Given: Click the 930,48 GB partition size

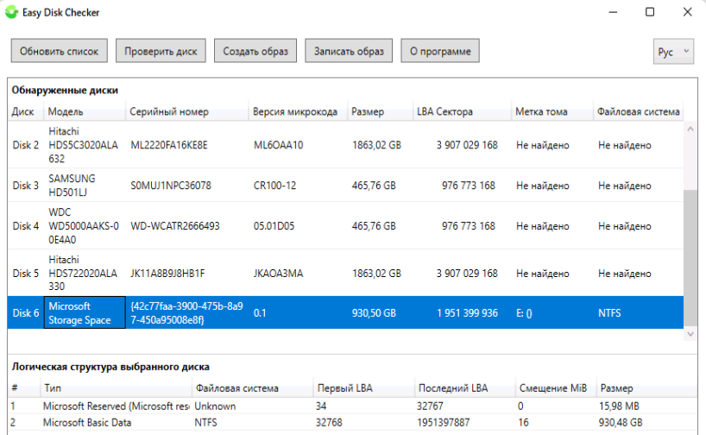Looking at the screenshot, I should tap(620, 422).
